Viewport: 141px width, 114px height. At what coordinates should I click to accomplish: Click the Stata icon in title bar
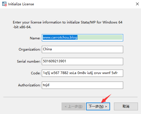point(4,4)
